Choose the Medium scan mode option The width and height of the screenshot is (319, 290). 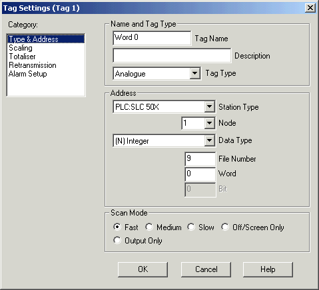point(149,227)
